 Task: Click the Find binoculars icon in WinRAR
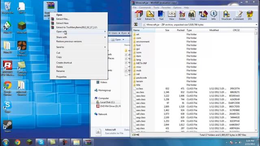click(192, 15)
